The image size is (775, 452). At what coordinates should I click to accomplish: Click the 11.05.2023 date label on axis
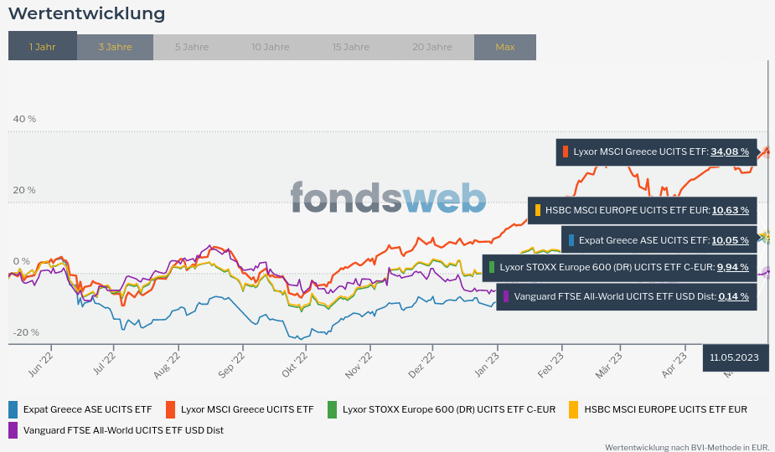735,357
